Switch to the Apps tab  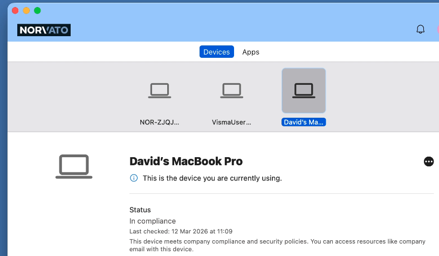[x=251, y=52]
